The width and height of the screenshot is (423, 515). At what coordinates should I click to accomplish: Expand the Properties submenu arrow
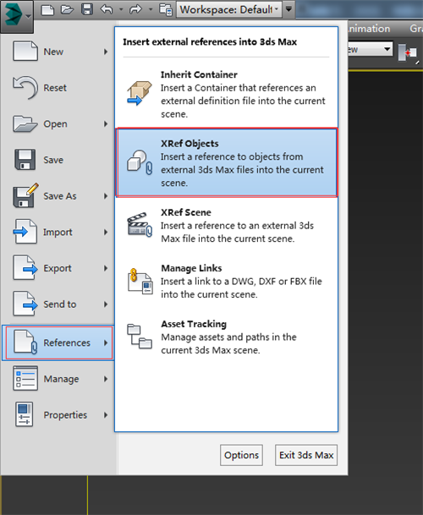[106, 415]
